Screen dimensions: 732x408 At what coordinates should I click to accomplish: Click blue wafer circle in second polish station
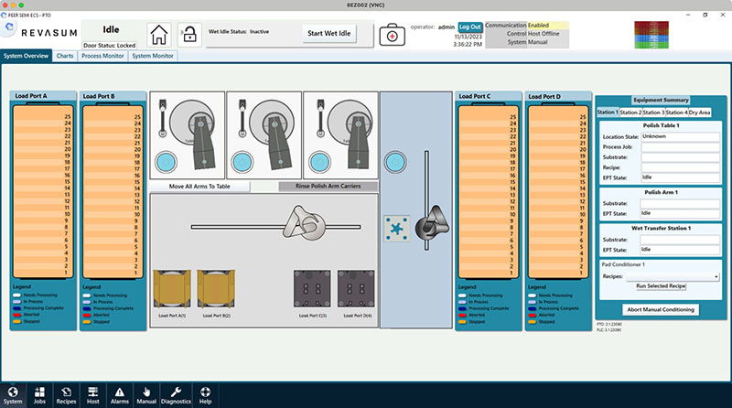click(x=242, y=163)
